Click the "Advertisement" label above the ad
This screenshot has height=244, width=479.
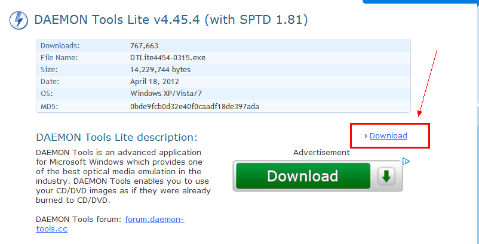(x=321, y=153)
